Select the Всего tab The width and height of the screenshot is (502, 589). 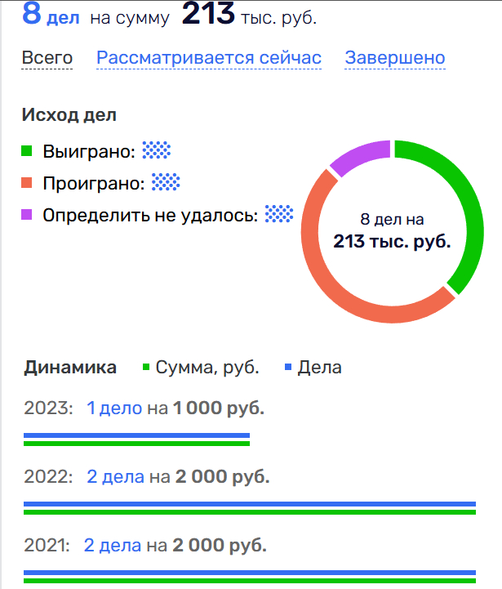point(47,58)
